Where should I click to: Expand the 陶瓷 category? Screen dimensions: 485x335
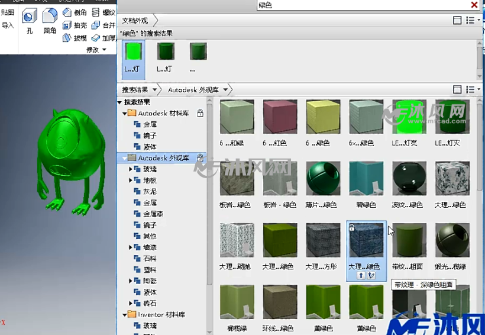click(131, 281)
